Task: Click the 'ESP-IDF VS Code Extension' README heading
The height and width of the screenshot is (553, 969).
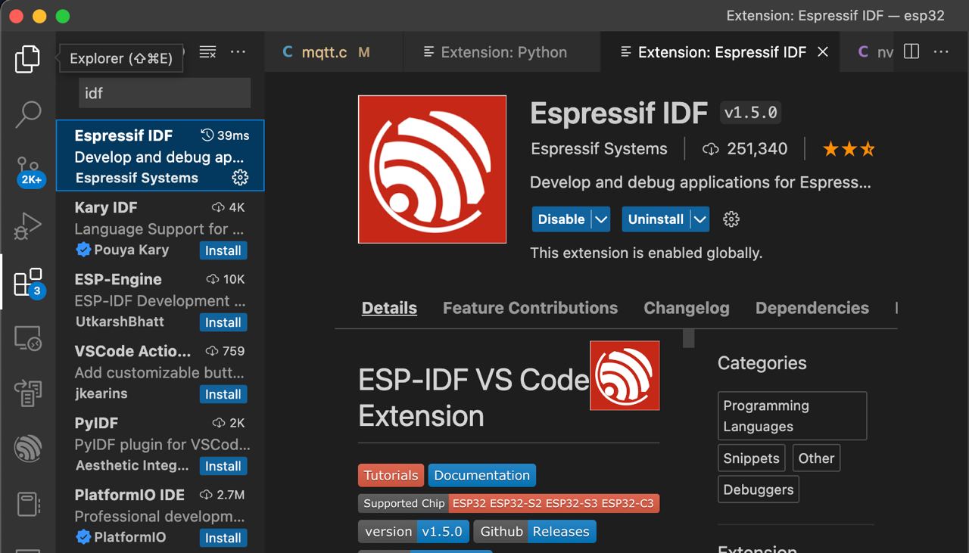Action: (473, 397)
